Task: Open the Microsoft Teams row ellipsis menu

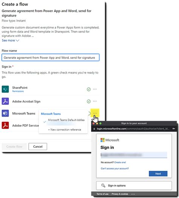Action: [x=95, y=113]
